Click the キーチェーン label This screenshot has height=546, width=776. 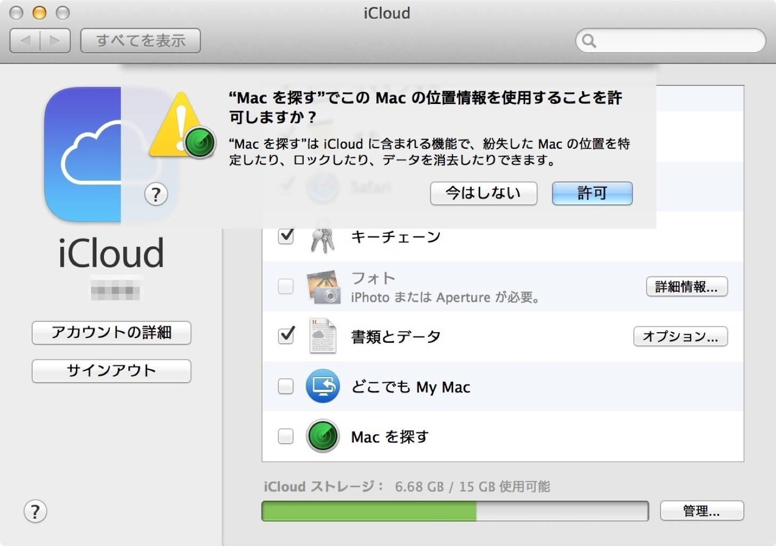[395, 236]
